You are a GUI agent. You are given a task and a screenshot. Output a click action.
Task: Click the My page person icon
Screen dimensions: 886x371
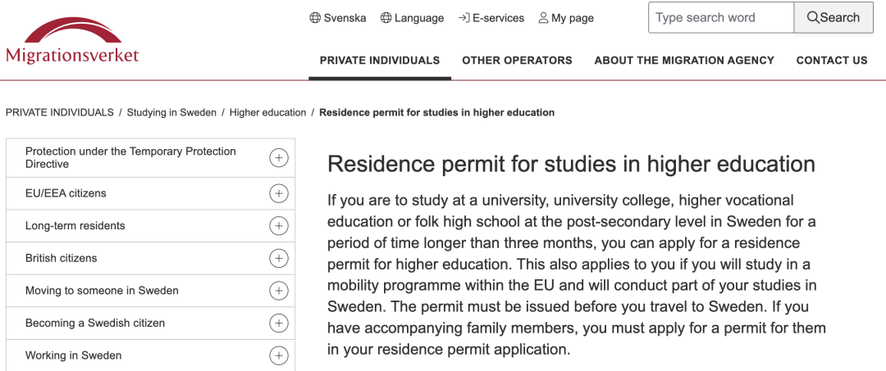click(x=543, y=18)
